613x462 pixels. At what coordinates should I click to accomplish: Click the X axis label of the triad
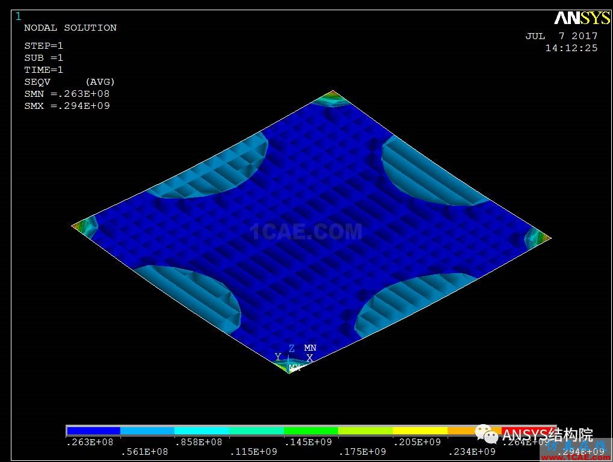coord(310,358)
